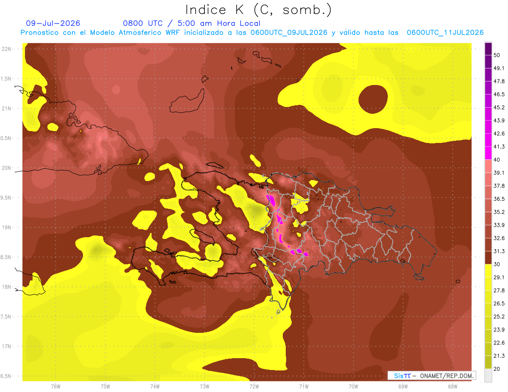Click the legend value '43.9'

click(499, 121)
